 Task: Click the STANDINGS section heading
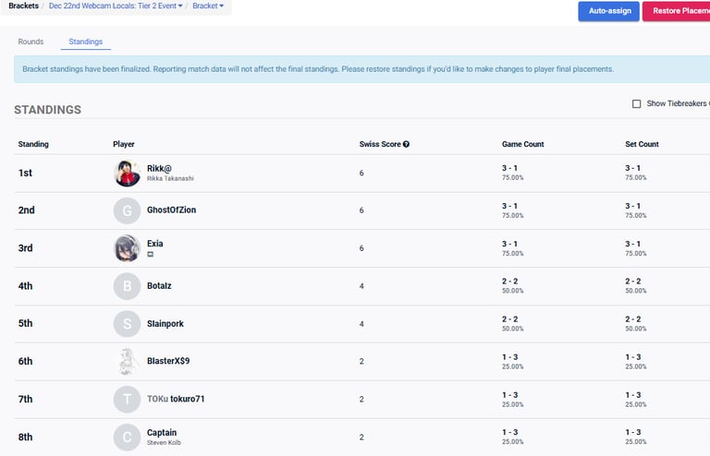(47, 110)
